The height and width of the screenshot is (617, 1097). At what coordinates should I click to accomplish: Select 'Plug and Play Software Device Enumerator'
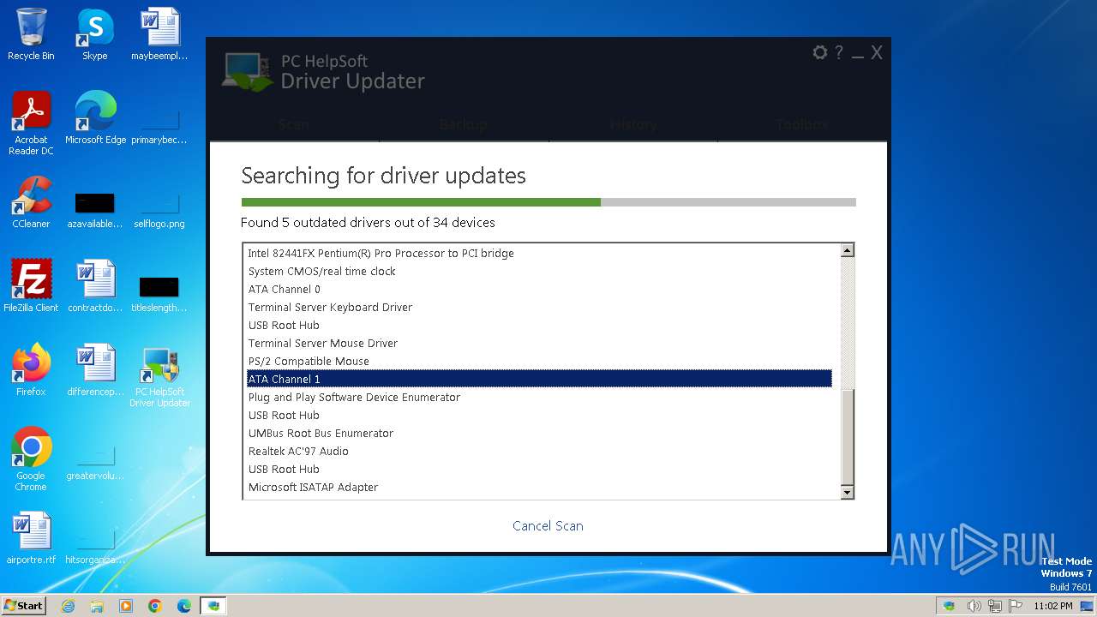[537, 398]
